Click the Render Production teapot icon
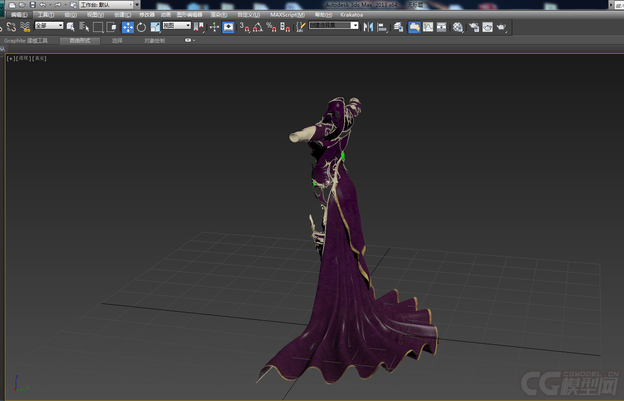The image size is (624, 401). click(x=502, y=27)
